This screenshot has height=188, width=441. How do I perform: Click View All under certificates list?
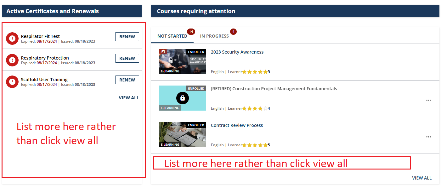(129, 98)
